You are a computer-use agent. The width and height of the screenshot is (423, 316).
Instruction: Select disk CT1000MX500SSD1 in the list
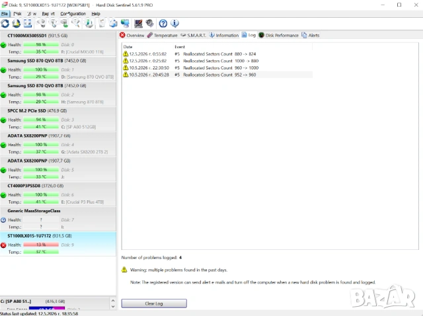(58, 44)
